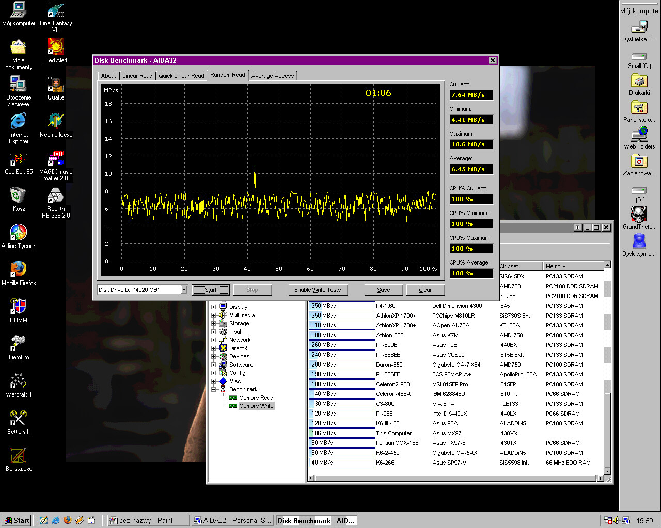Open the Web Folders icon in side panel
Image resolution: width=661 pixels, height=528 pixels.
pos(639,138)
